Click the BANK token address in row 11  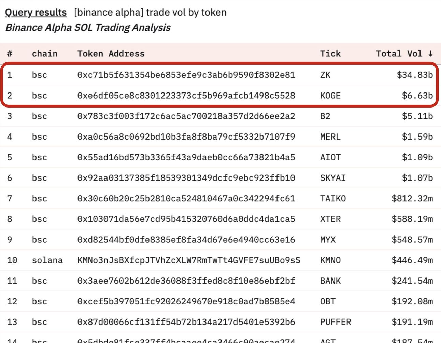tap(186, 281)
